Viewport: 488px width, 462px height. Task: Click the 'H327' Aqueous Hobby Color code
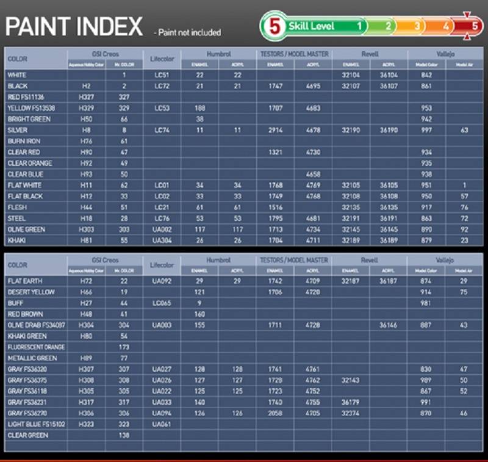coord(86,97)
